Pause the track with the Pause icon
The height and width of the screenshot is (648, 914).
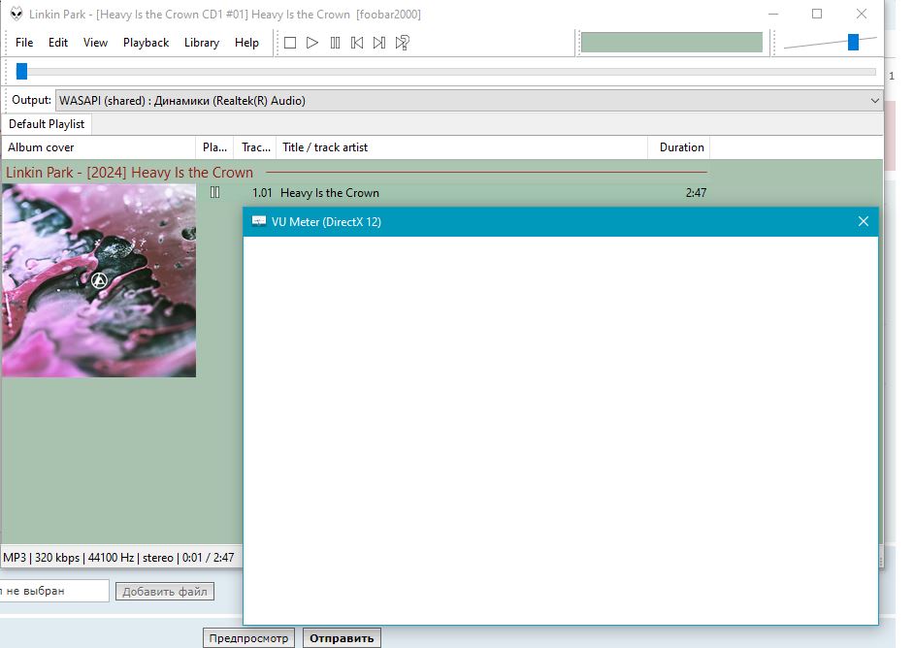(335, 43)
